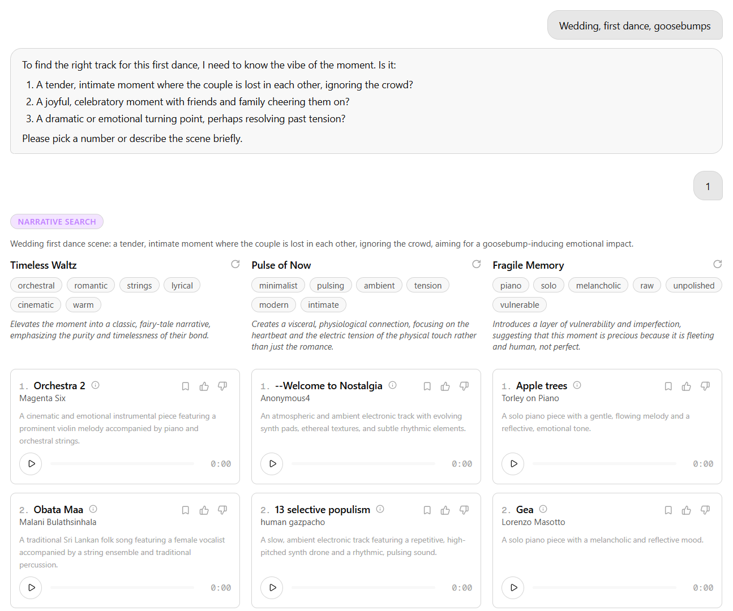The height and width of the screenshot is (611, 733).
Task: Select the melancholic tag
Action: [x=598, y=286]
